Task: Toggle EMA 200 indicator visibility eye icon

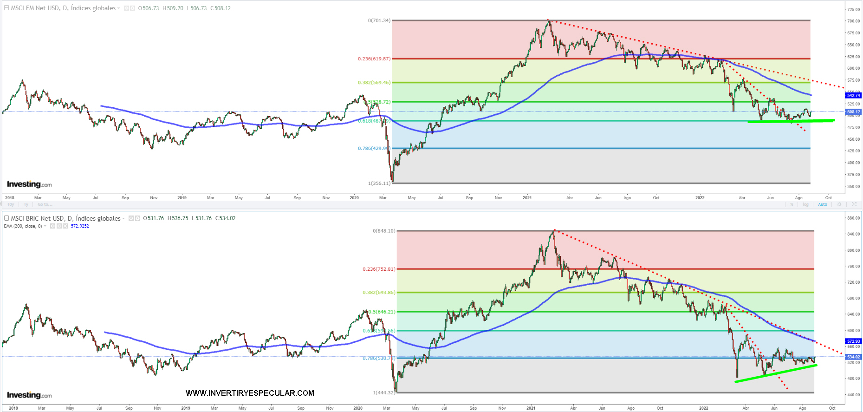Action: coord(52,226)
